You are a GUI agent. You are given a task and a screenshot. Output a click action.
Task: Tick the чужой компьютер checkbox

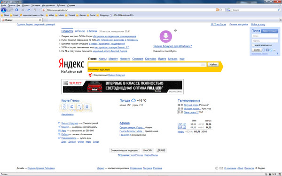point(253,45)
